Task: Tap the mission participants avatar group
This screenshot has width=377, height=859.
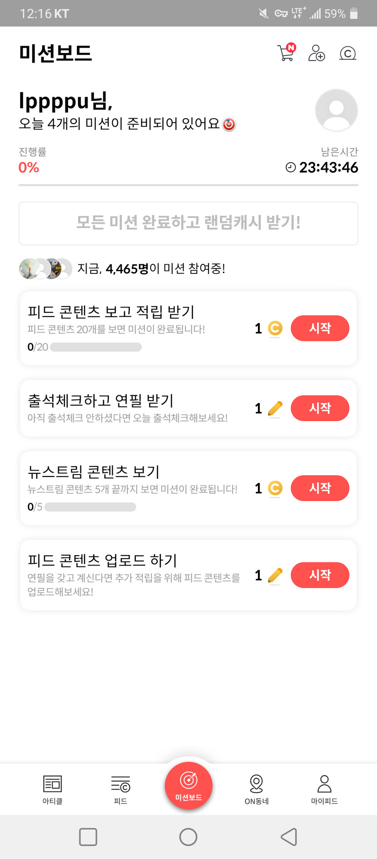Action: pyautogui.click(x=45, y=268)
